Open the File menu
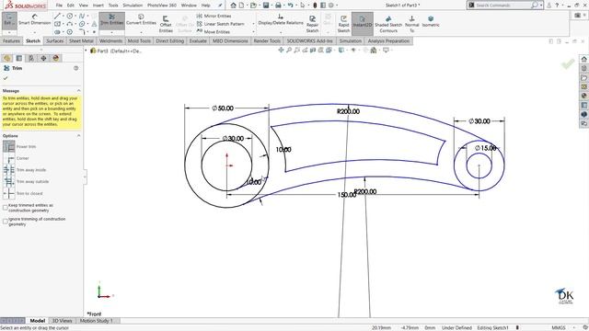Viewport: 589px width, 331px height. (59, 6)
